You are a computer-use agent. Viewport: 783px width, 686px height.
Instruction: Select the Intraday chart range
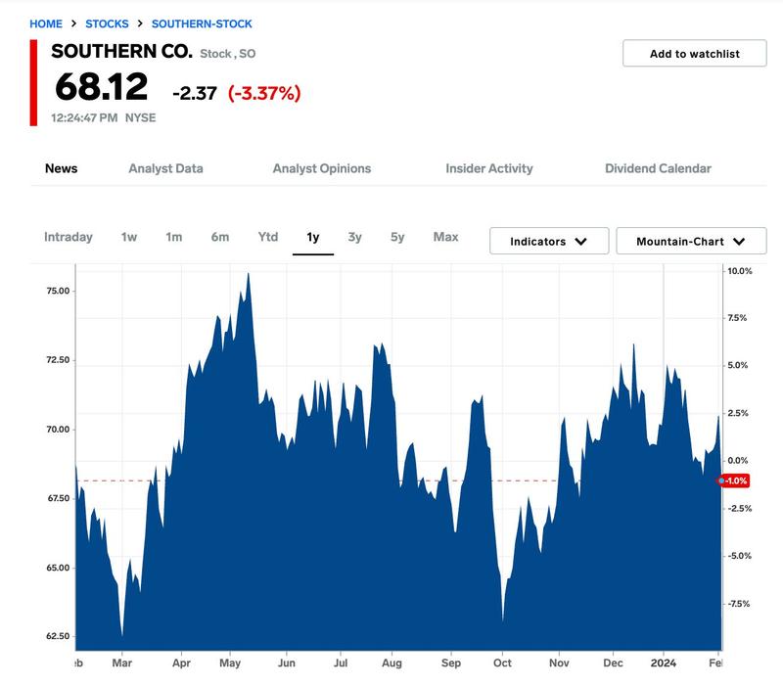pyautogui.click(x=69, y=237)
